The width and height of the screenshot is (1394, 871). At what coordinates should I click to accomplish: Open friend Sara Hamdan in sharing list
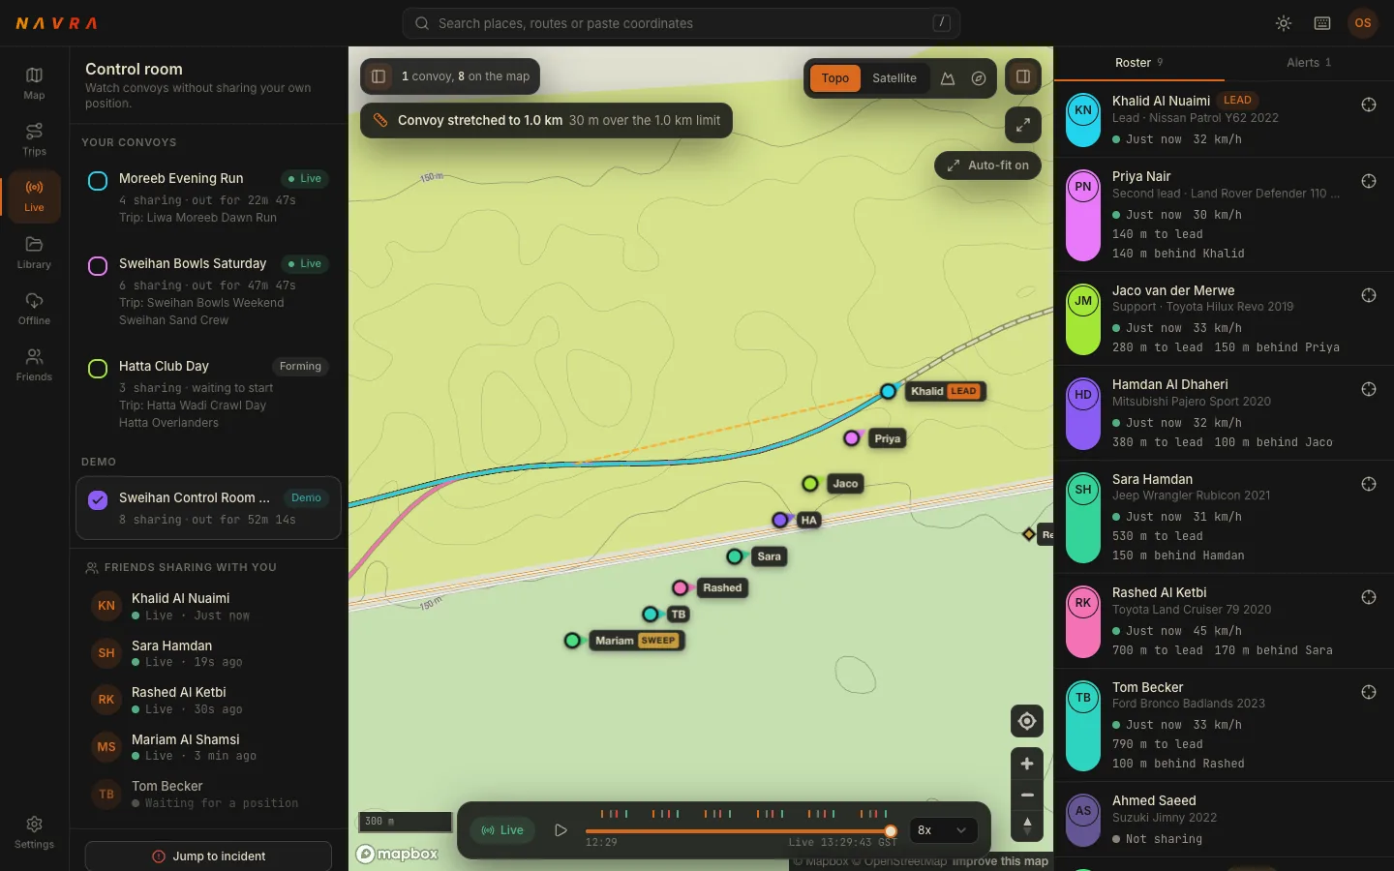click(x=208, y=653)
